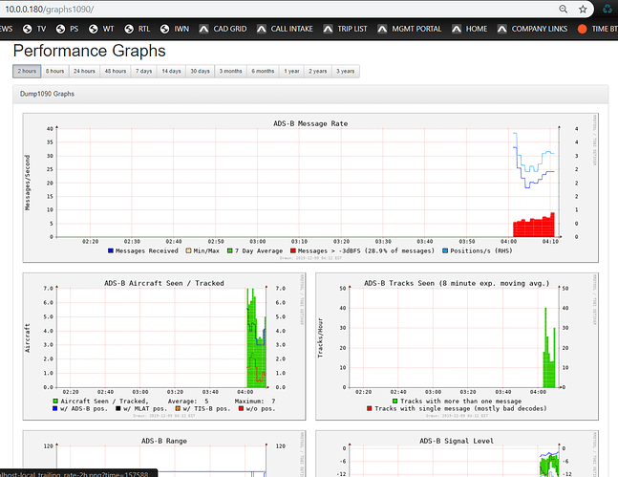Viewport: 618px width, 477px height.
Task: Switch to the 3 months range
Action: [230, 71]
